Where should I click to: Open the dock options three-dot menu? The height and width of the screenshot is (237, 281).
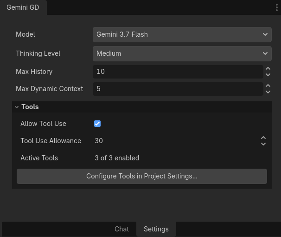pos(277,7)
